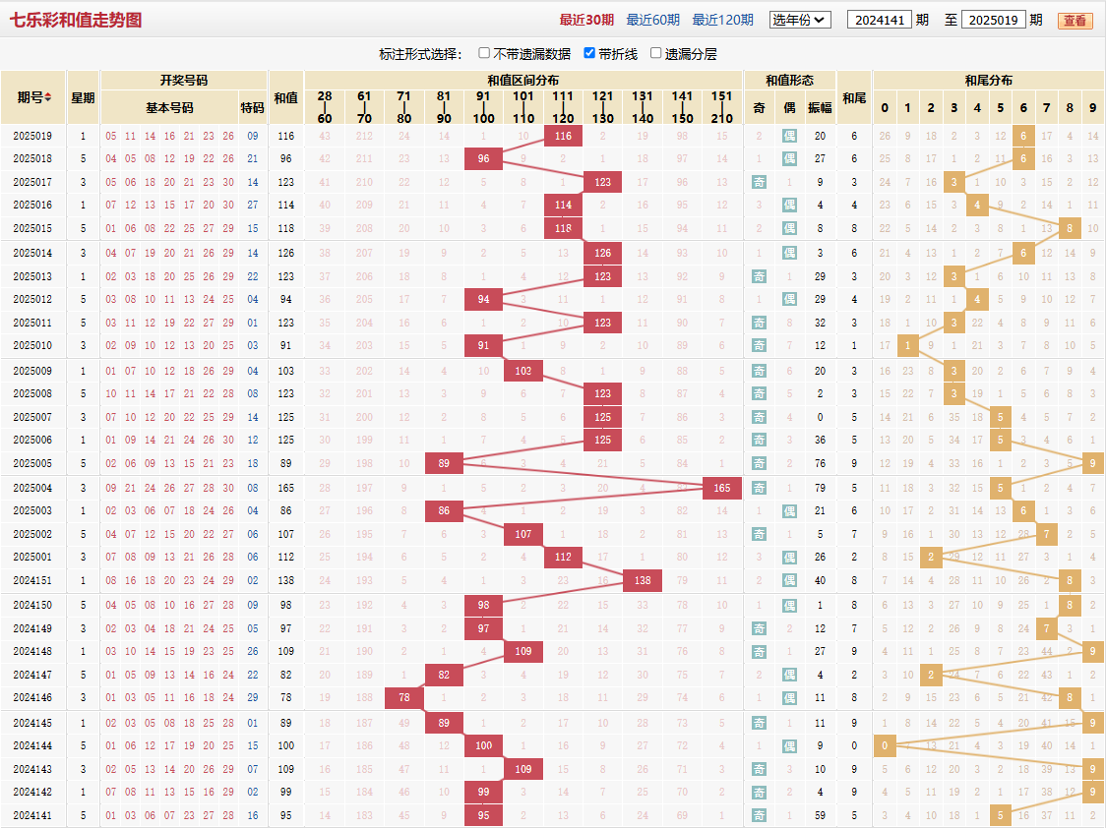
Task: Sort the table by the 期号 arrow icon
Action: [x=48, y=97]
